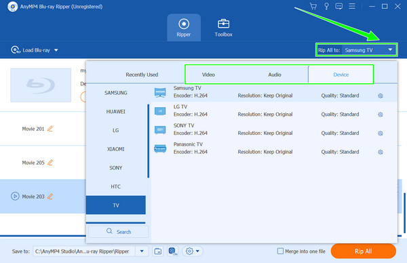The width and height of the screenshot is (407, 263).
Task: Expand the Save to path dropdown
Action: pos(142,251)
